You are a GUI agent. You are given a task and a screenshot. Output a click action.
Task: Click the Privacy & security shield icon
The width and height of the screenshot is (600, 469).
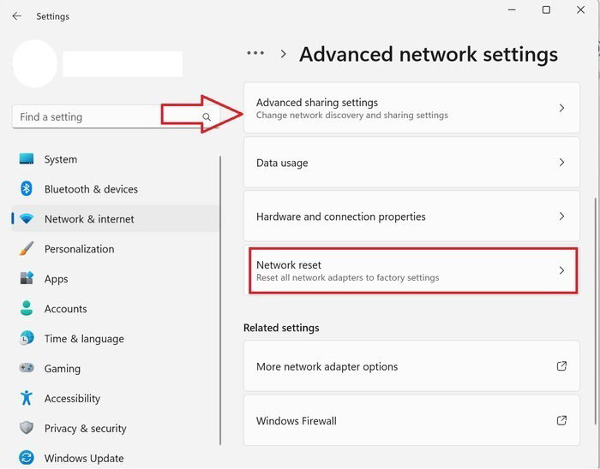click(x=27, y=428)
